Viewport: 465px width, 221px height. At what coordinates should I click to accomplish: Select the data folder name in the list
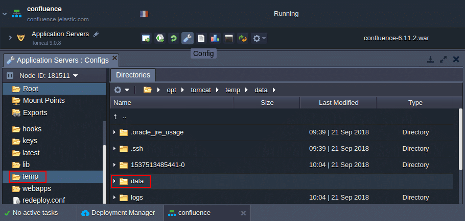pyautogui.click(x=137, y=181)
